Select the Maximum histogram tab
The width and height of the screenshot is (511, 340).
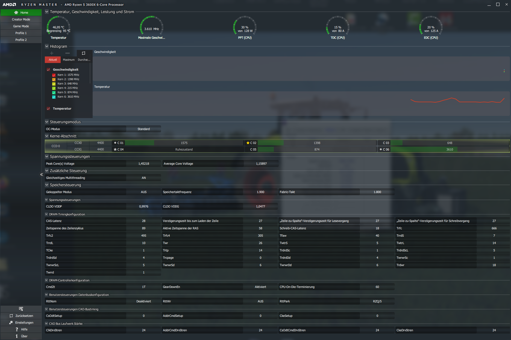[69, 60]
